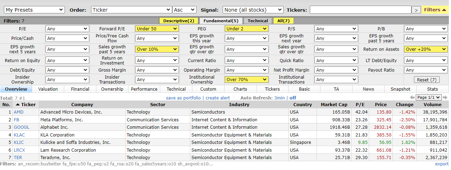Select the Technical view tab below filters

pos(176,89)
